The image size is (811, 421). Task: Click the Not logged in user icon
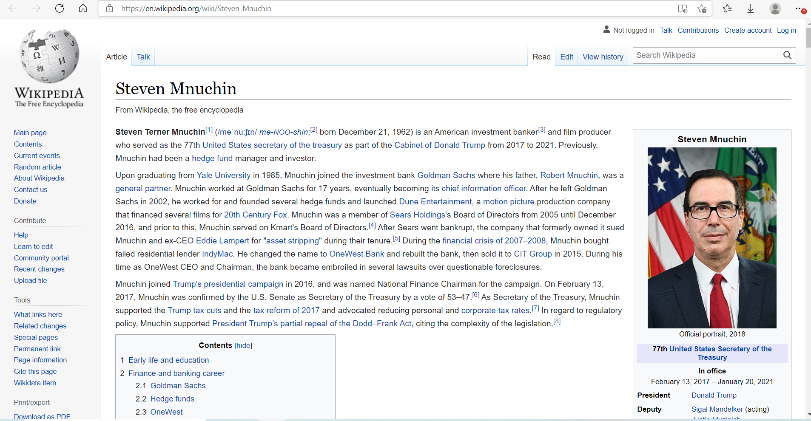(606, 29)
